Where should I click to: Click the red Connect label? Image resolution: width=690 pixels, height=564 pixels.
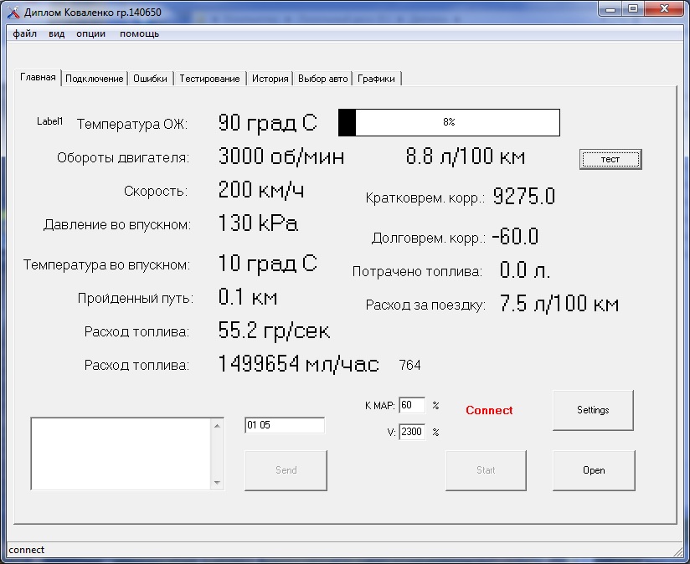click(489, 410)
